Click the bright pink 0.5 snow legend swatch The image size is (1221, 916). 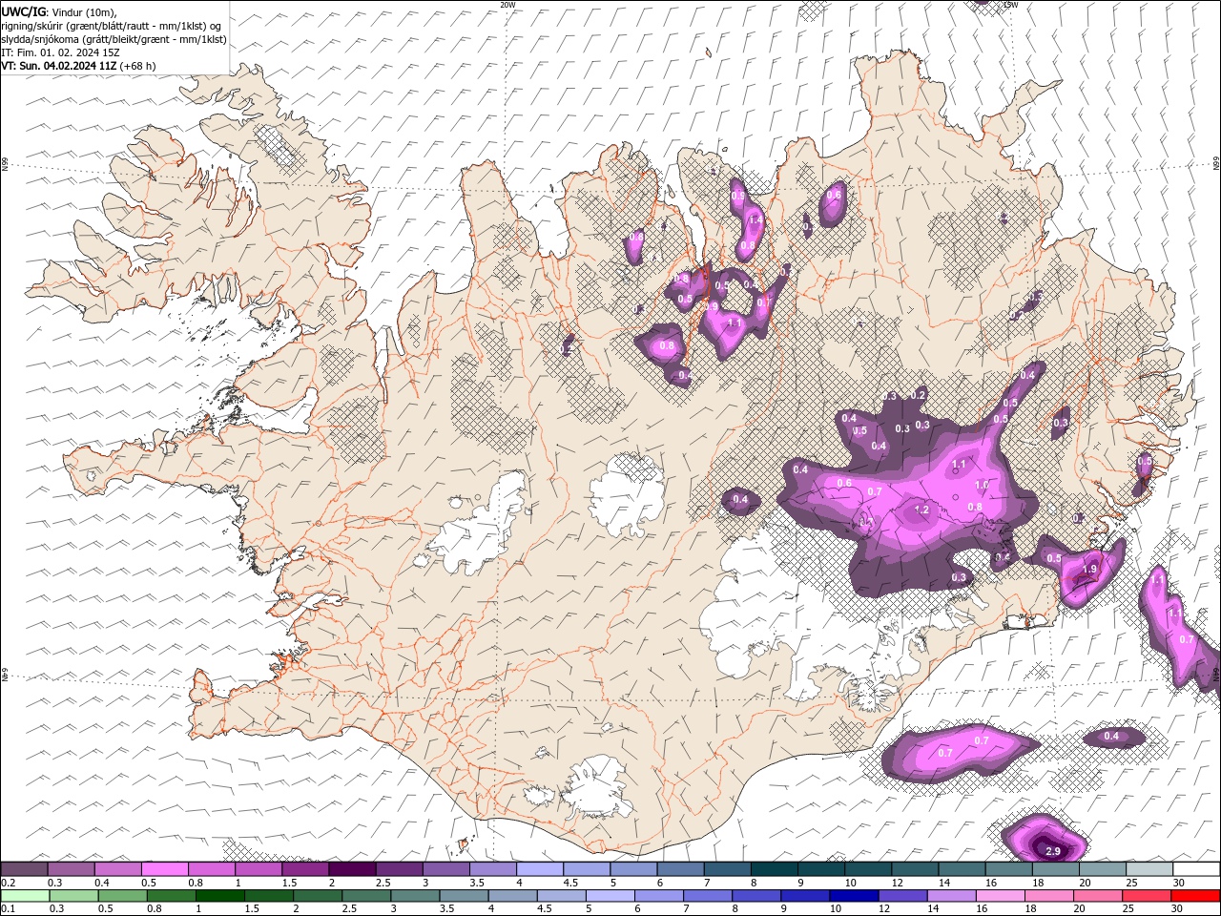point(165,868)
